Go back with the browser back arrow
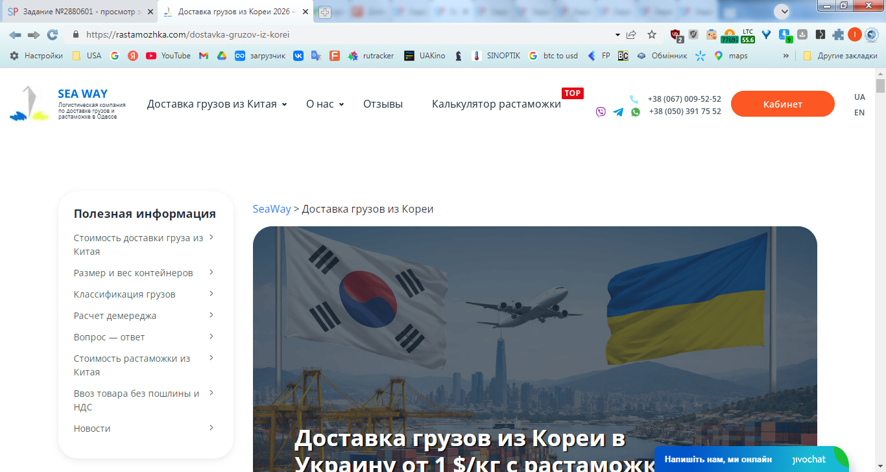Viewport: 886px width, 472px height. pyautogui.click(x=15, y=34)
